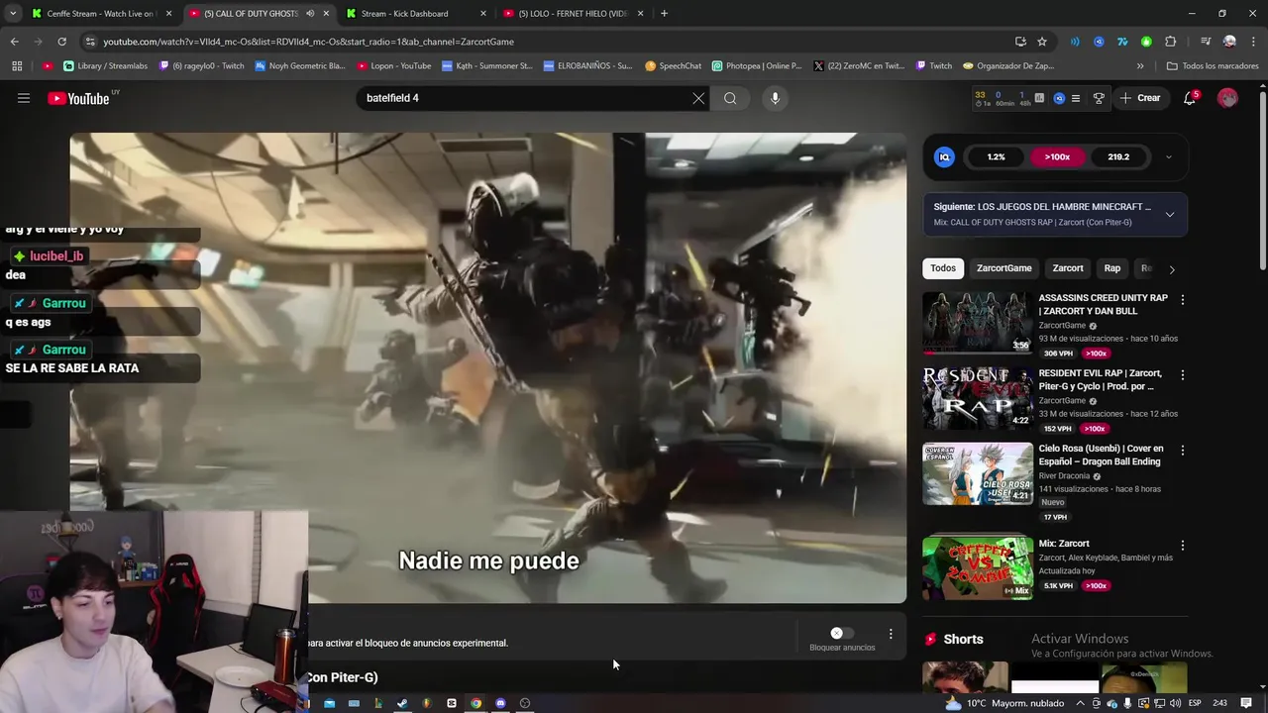
Task: Open the Creeper vs Zombie Mix thumbnail
Action: [x=978, y=568]
